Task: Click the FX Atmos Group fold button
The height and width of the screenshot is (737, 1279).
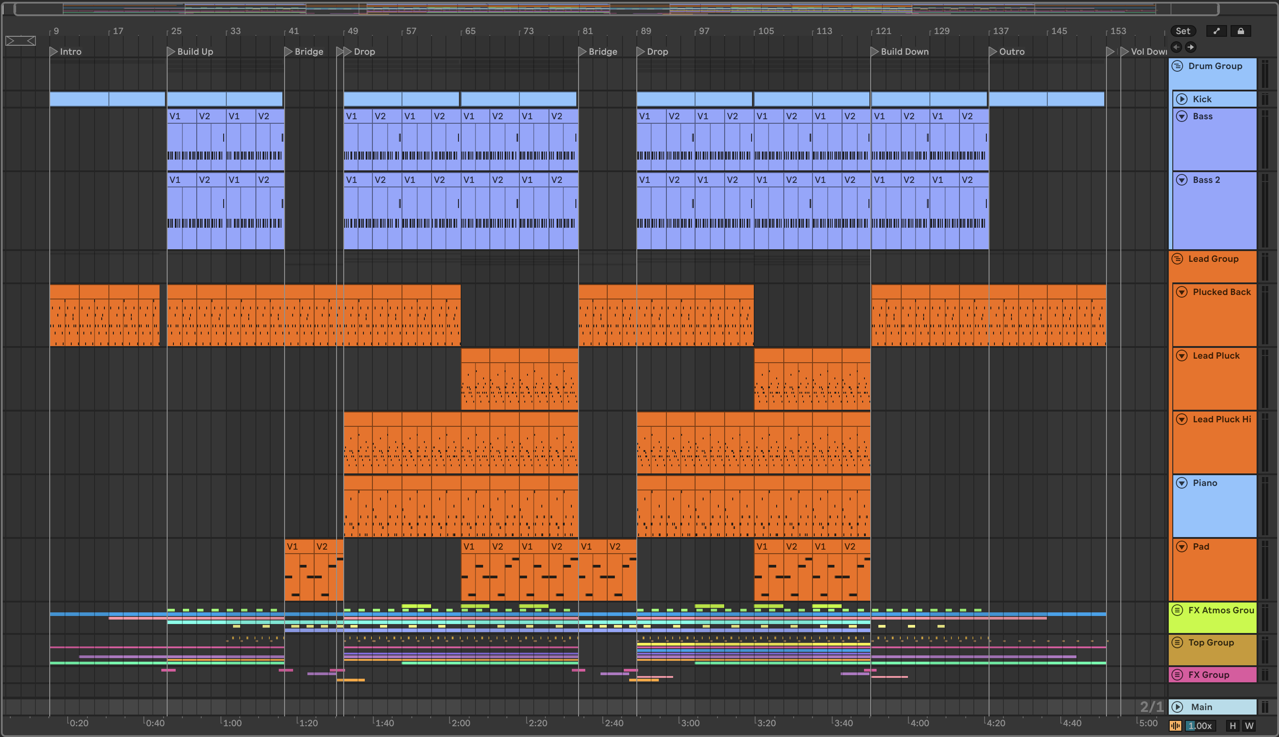Action: [x=1177, y=610]
